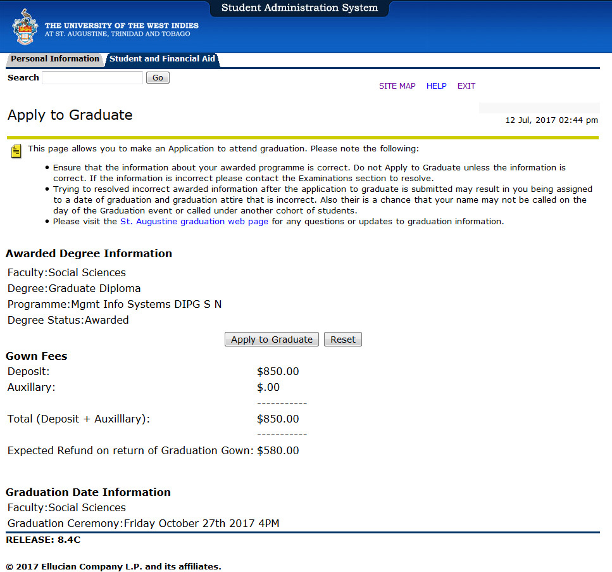Click the Reset button

342,339
